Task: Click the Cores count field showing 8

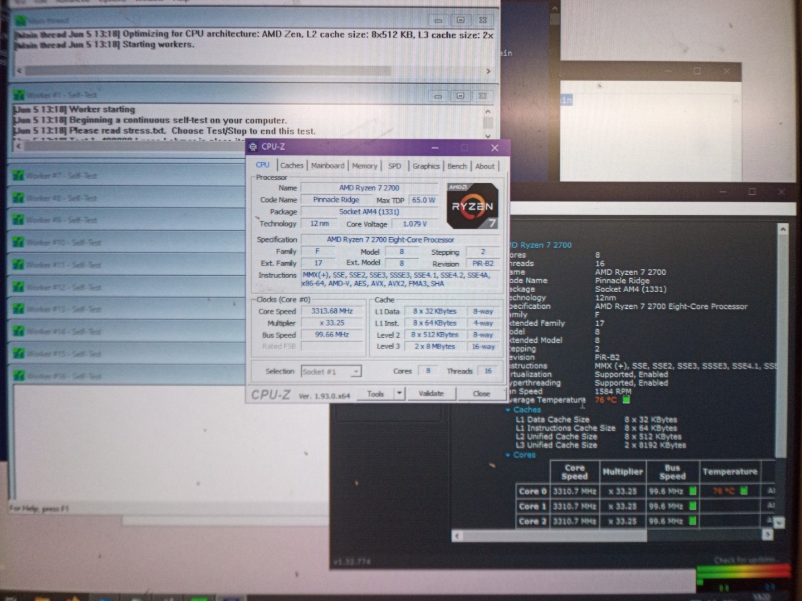Action: point(428,371)
